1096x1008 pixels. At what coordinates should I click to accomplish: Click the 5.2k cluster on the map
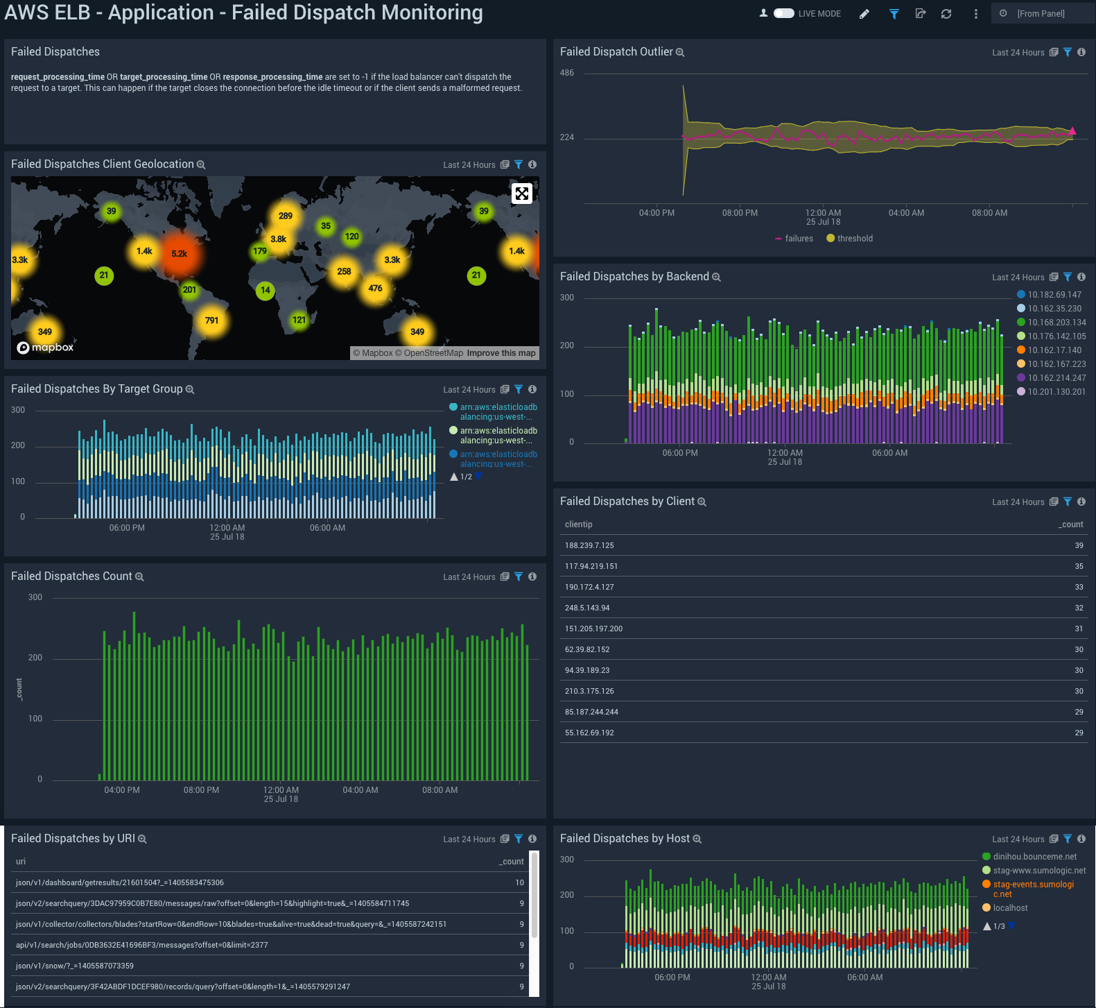pos(180,254)
